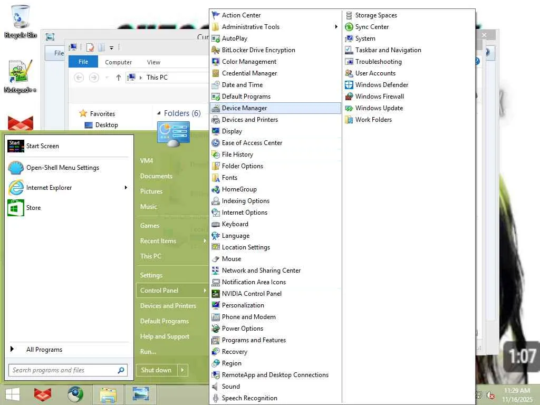The height and width of the screenshot is (405, 540).
Task: Click the Shut down button
Action: (x=156, y=370)
